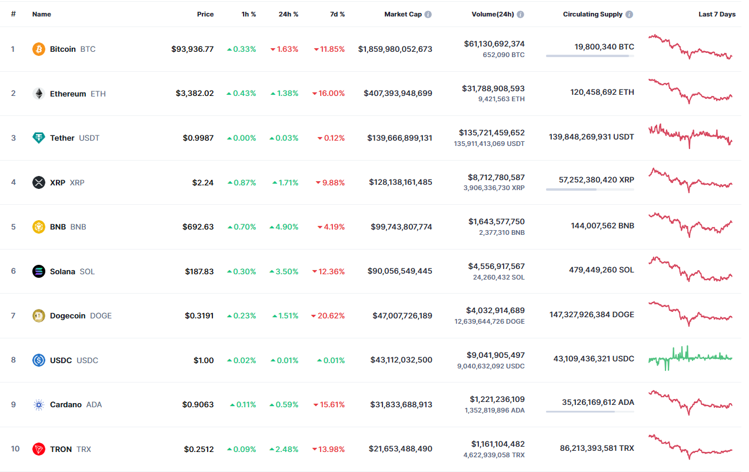Click BNB price $692.63

[x=199, y=227]
